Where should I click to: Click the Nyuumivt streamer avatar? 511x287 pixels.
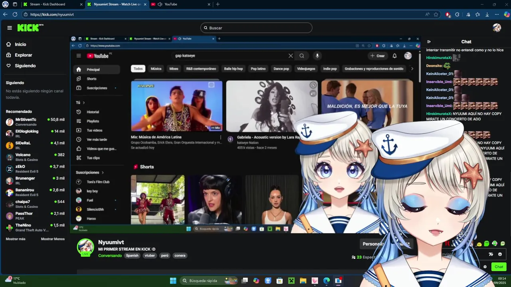85,247
